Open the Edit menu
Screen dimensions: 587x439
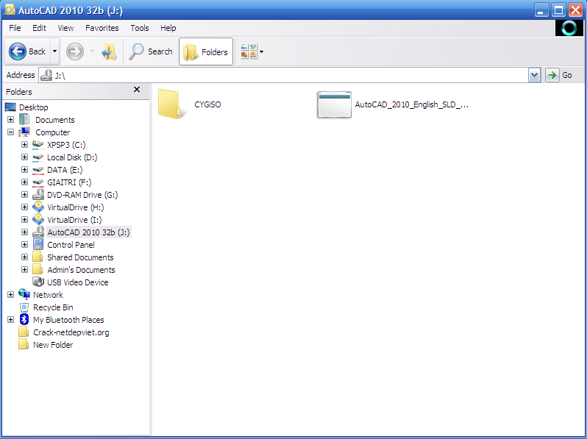[39, 28]
